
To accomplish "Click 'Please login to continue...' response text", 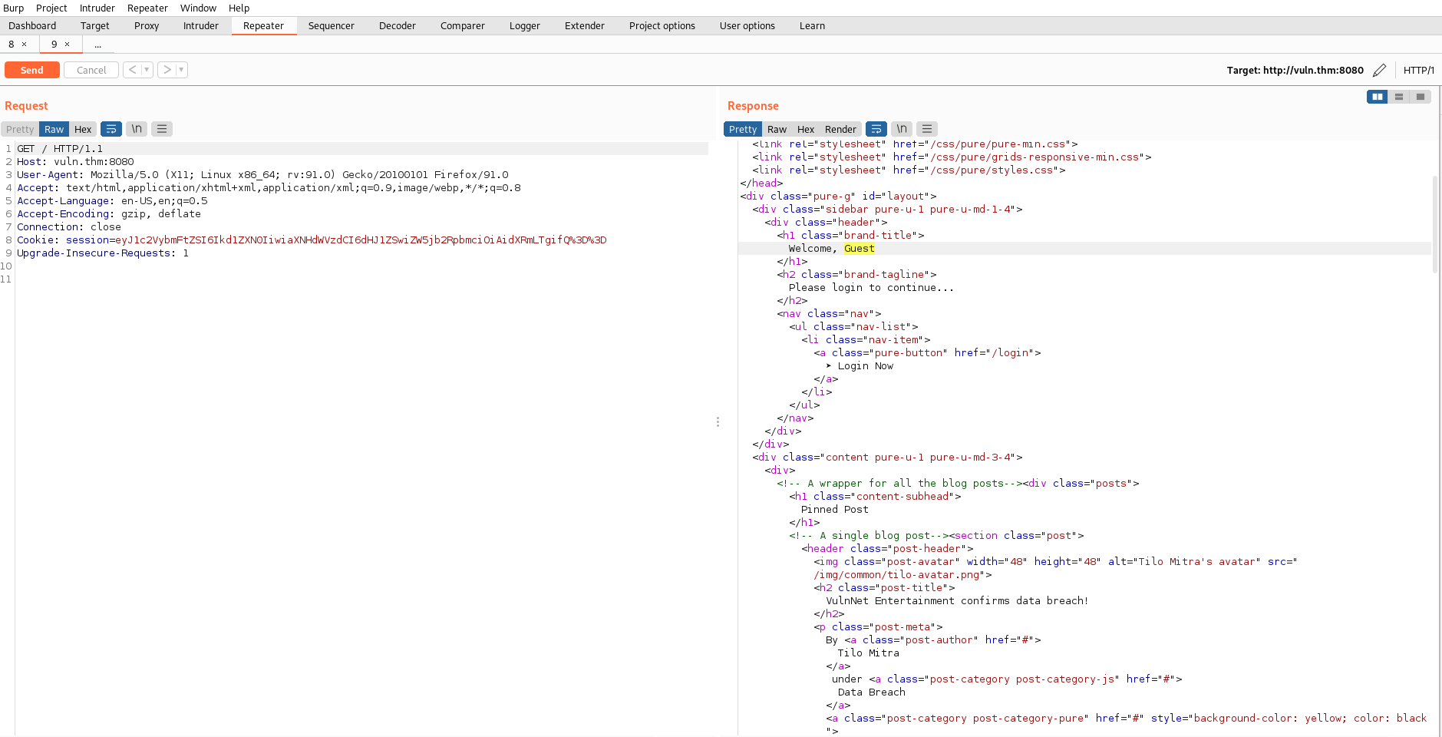I will click(871, 288).
